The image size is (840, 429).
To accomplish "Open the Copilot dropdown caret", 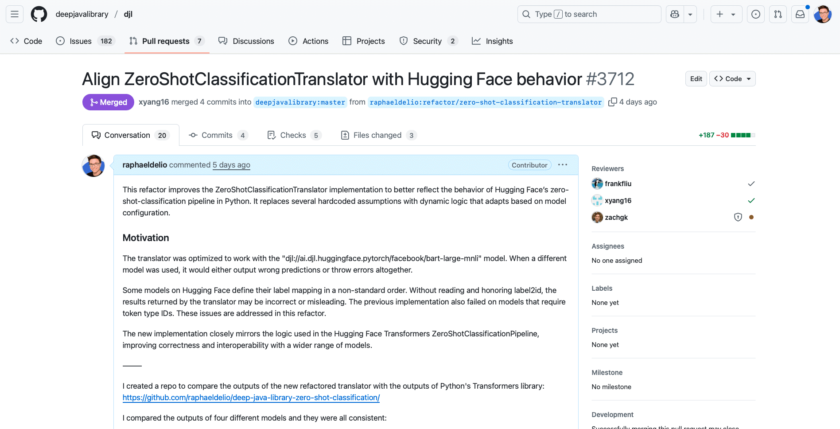I will coord(690,14).
